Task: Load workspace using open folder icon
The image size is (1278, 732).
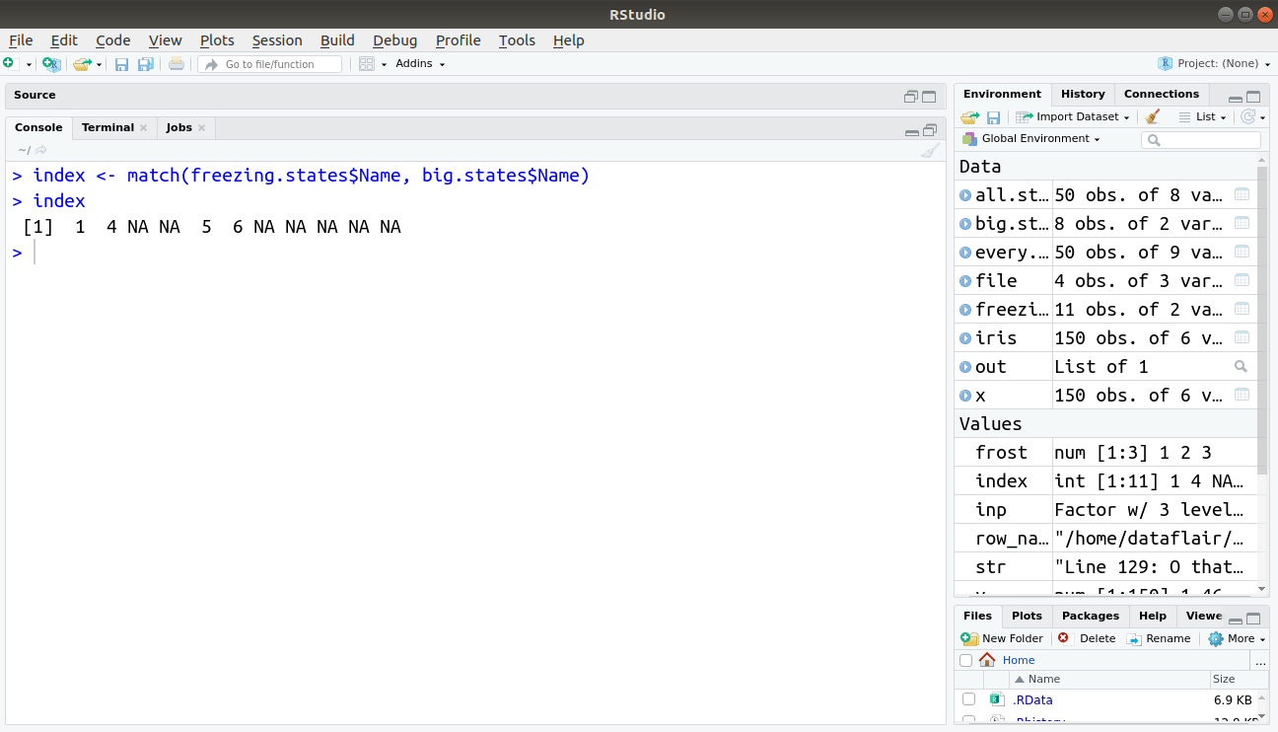Action: (969, 116)
